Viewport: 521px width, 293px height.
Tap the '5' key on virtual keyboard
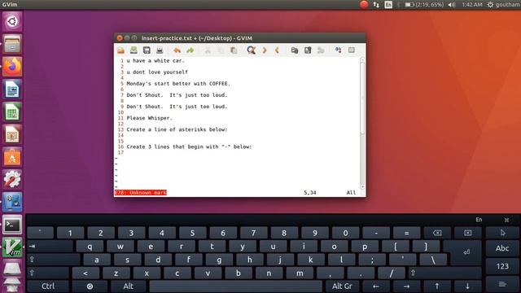click(x=192, y=233)
